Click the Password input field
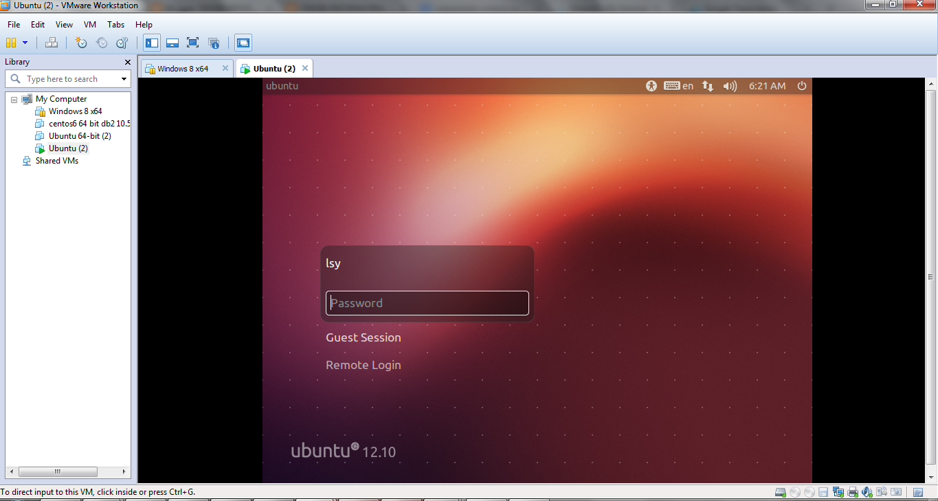Image resolution: width=938 pixels, height=501 pixels. [427, 303]
